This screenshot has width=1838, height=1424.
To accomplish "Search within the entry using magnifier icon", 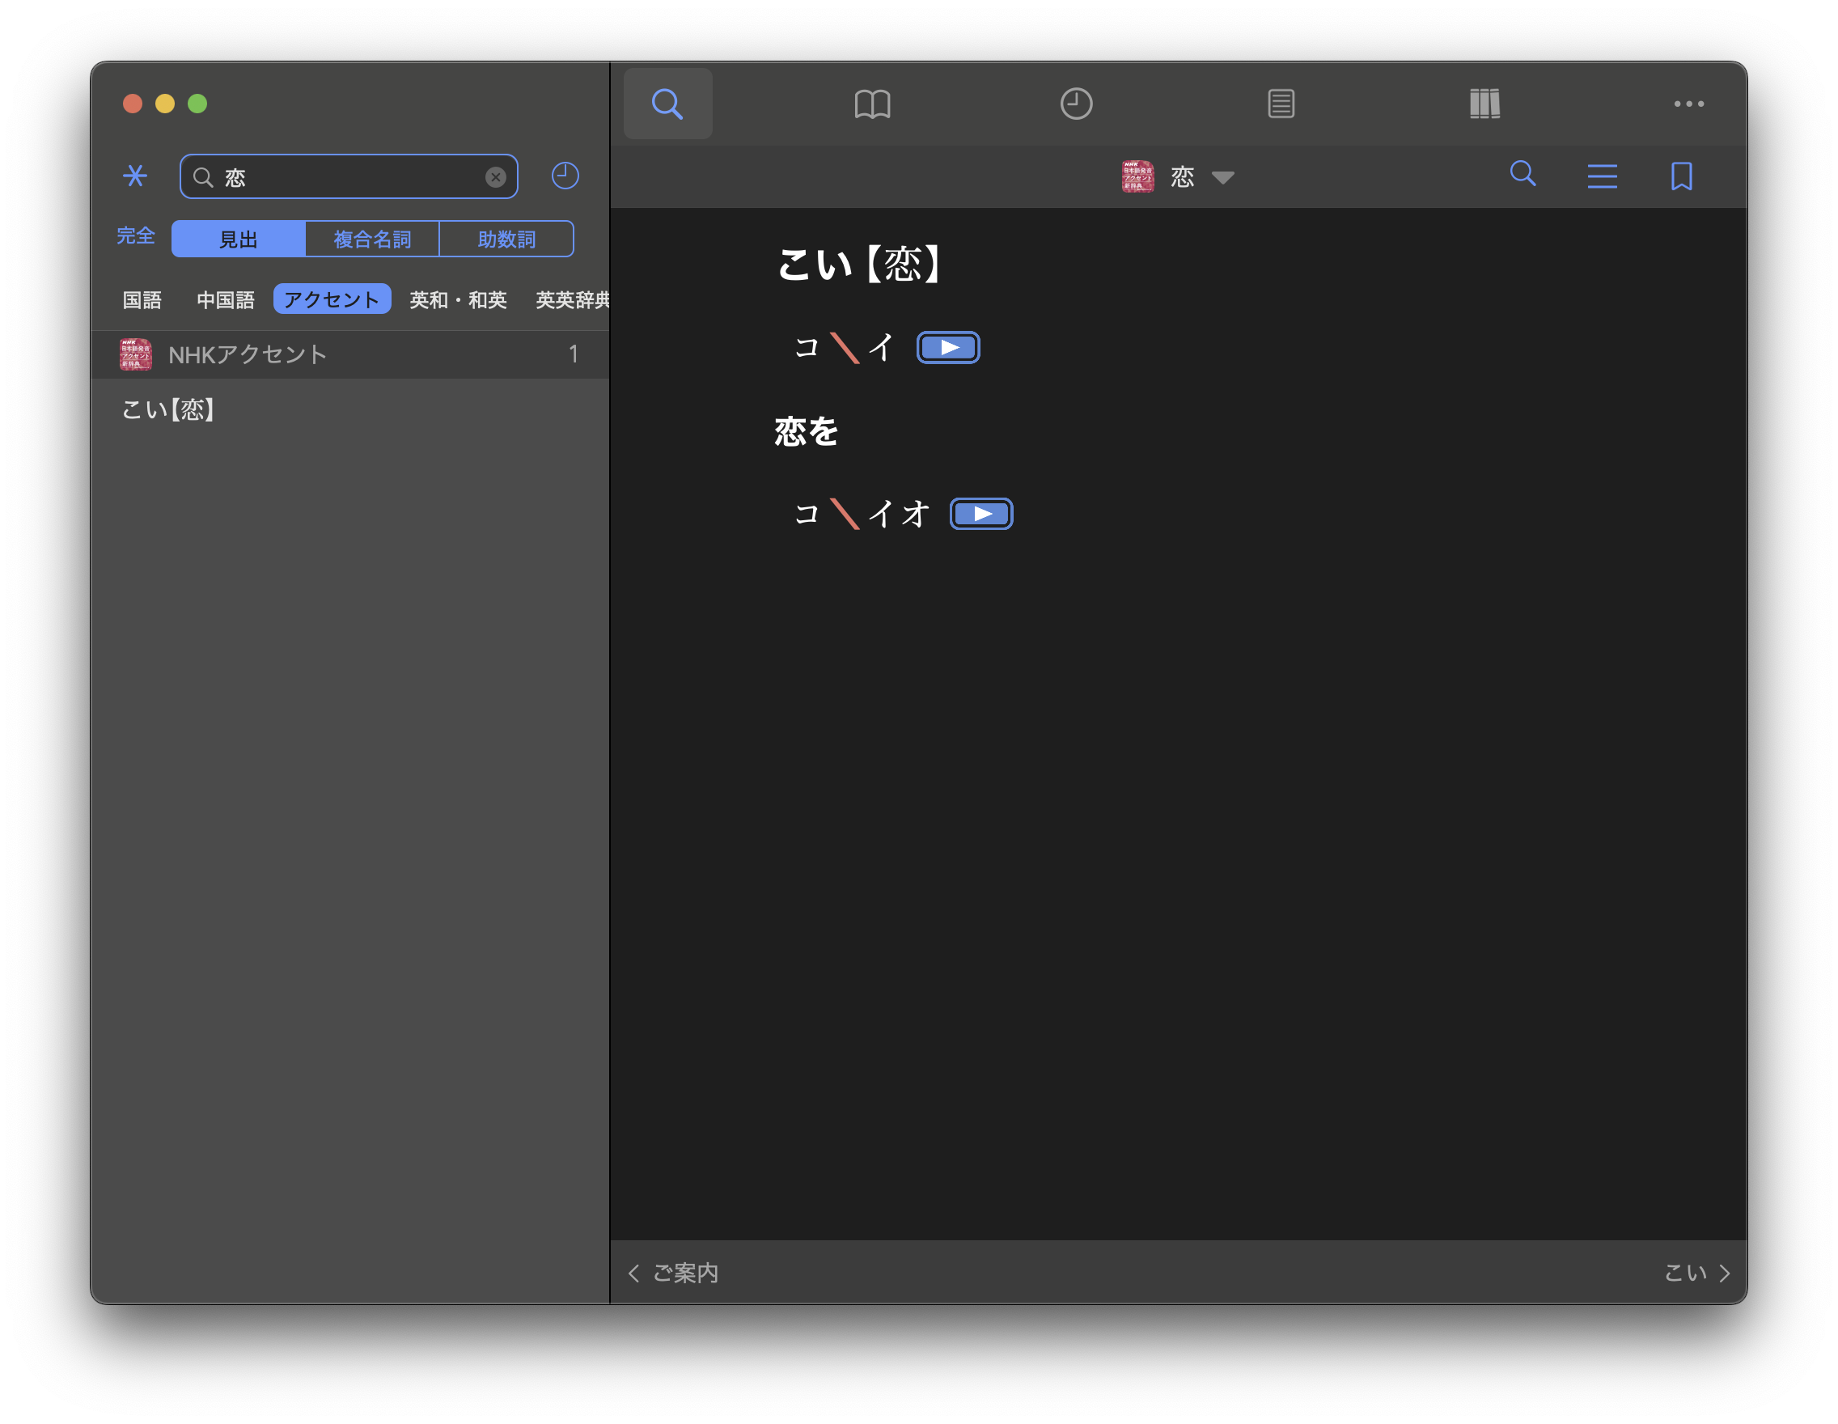I will click(1522, 174).
